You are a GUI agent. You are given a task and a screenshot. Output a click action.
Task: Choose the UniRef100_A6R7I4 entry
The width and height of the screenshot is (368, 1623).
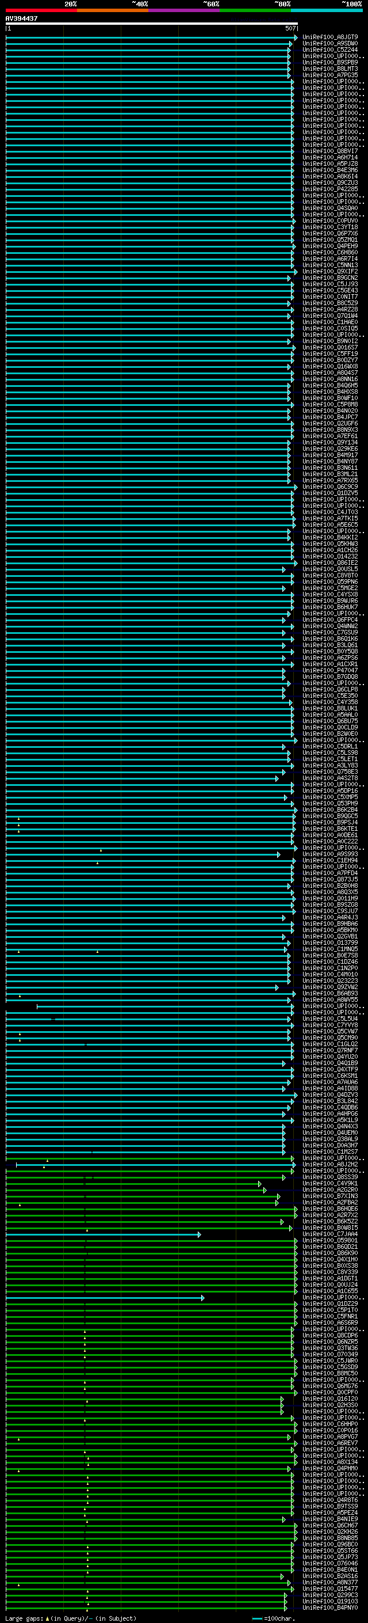[x=330, y=259]
